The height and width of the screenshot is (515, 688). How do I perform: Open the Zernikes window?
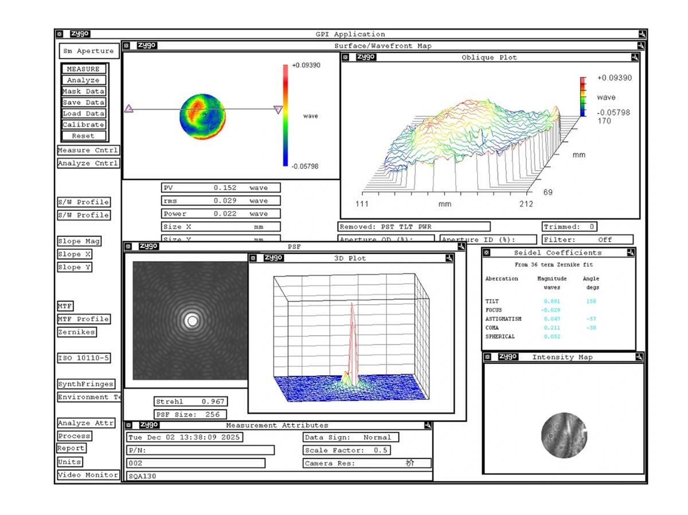76,332
